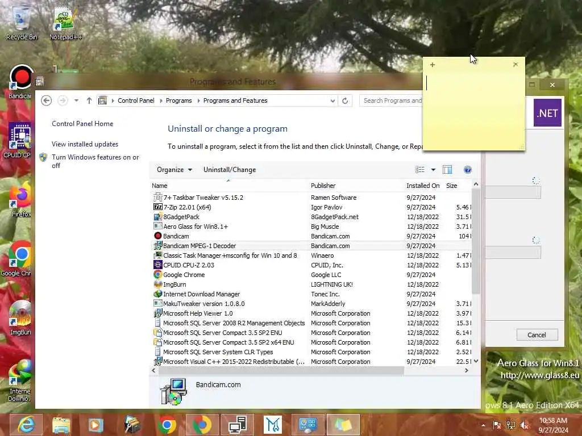Click Search Programs and Features field
The width and height of the screenshot is (582, 436).
392,100
